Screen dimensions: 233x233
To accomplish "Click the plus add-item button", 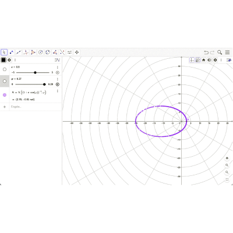I will point(5,107).
